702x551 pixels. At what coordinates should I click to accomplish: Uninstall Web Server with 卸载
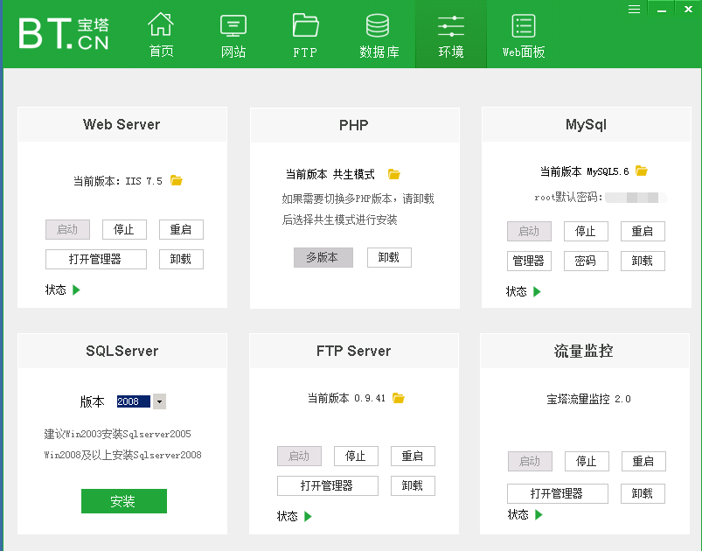pyautogui.click(x=181, y=259)
